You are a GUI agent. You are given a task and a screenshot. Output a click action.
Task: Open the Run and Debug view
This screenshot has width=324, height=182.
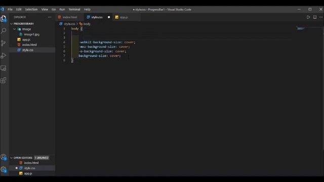(4, 56)
